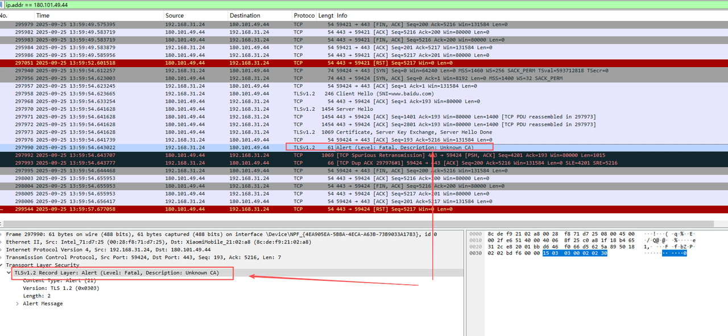728x336 pixels.
Task: Expand the Frame 297990 tree node
Action: [3, 234]
